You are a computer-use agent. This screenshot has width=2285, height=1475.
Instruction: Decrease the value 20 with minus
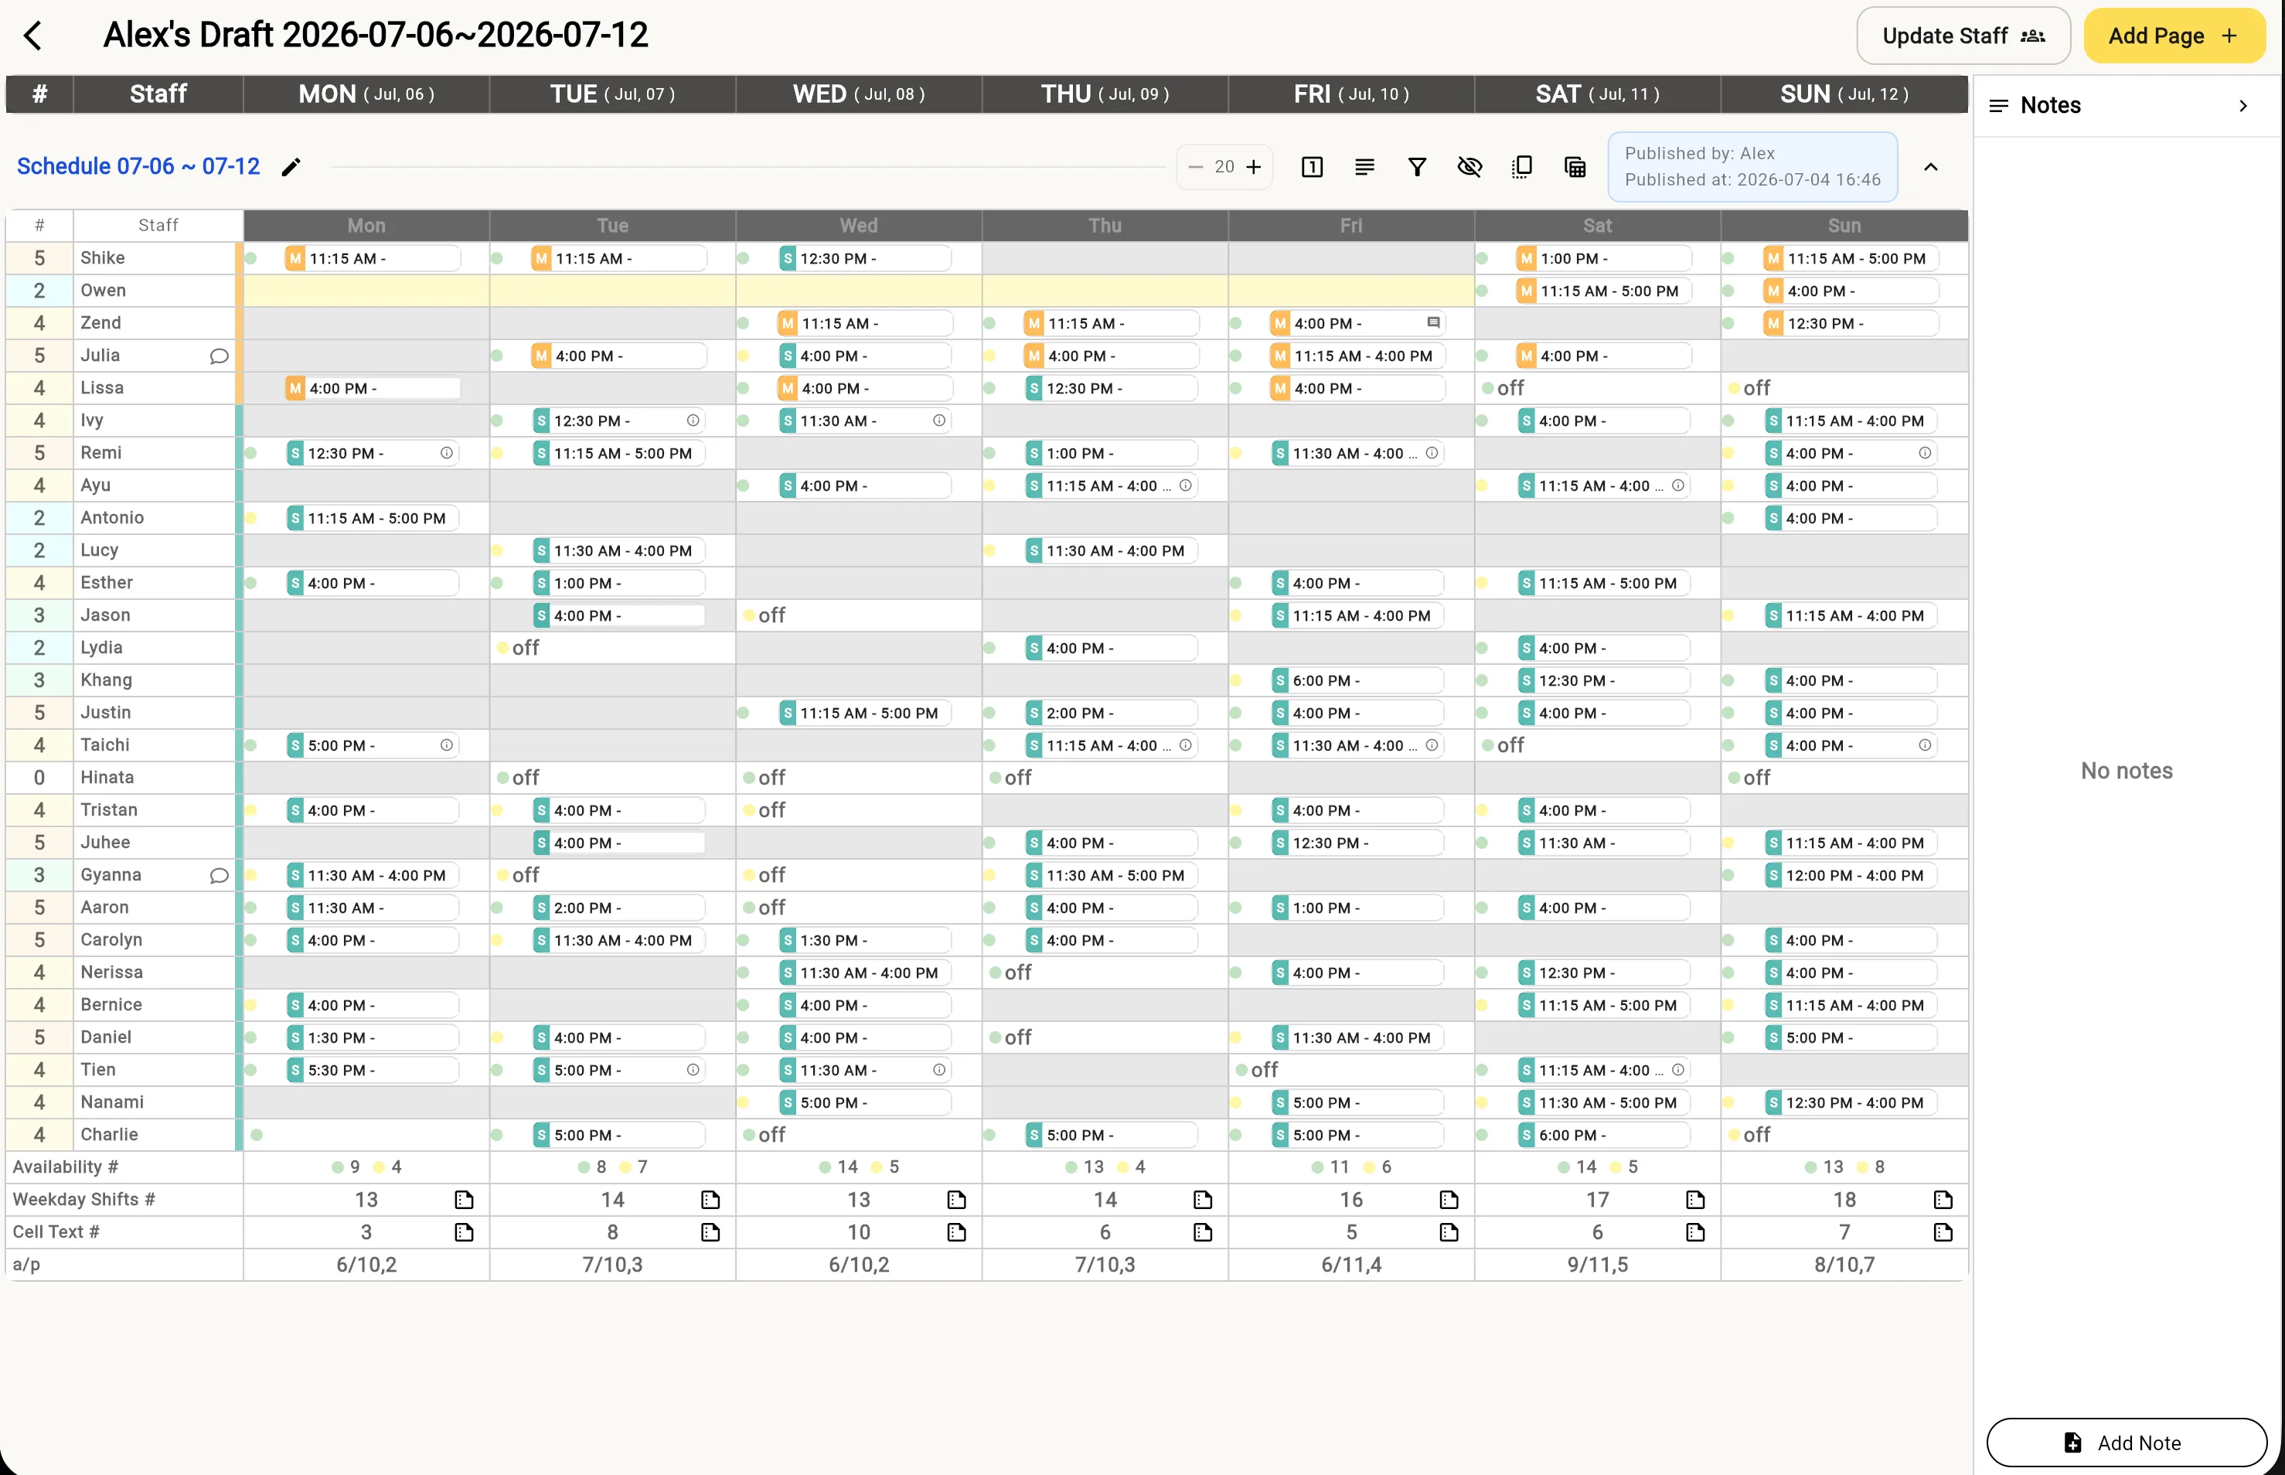click(x=1195, y=168)
